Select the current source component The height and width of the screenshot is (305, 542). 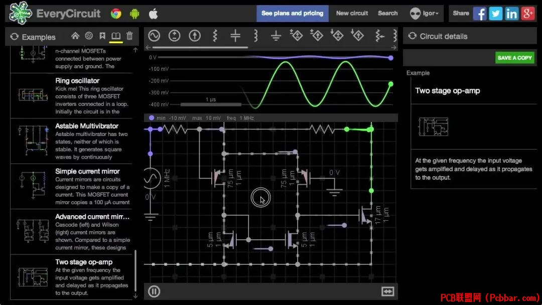pos(195,36)
